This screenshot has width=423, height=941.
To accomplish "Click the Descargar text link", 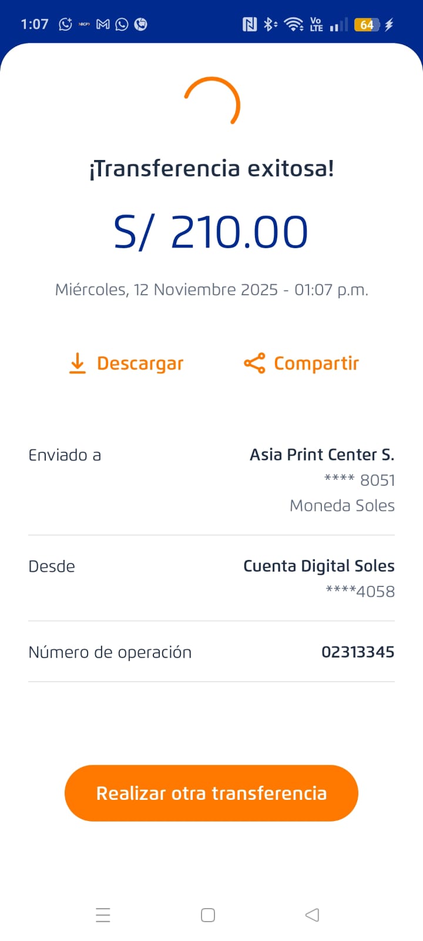I will pyautogui.click(x=140, y=363).
